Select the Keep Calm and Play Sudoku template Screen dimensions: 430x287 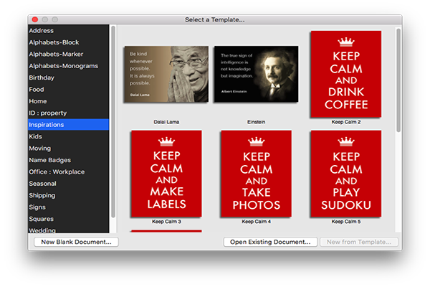pos(346,174)
